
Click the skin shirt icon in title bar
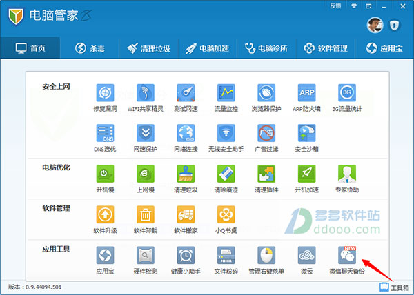(354, 6)
